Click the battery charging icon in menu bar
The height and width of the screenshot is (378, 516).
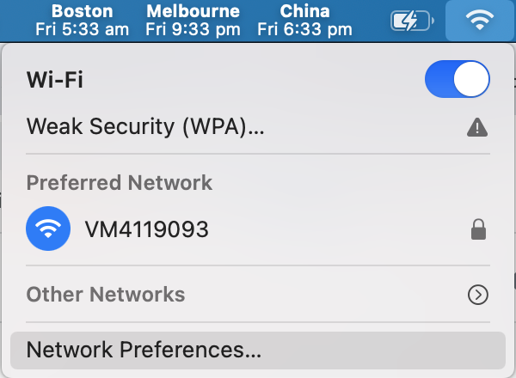[412, 21]
